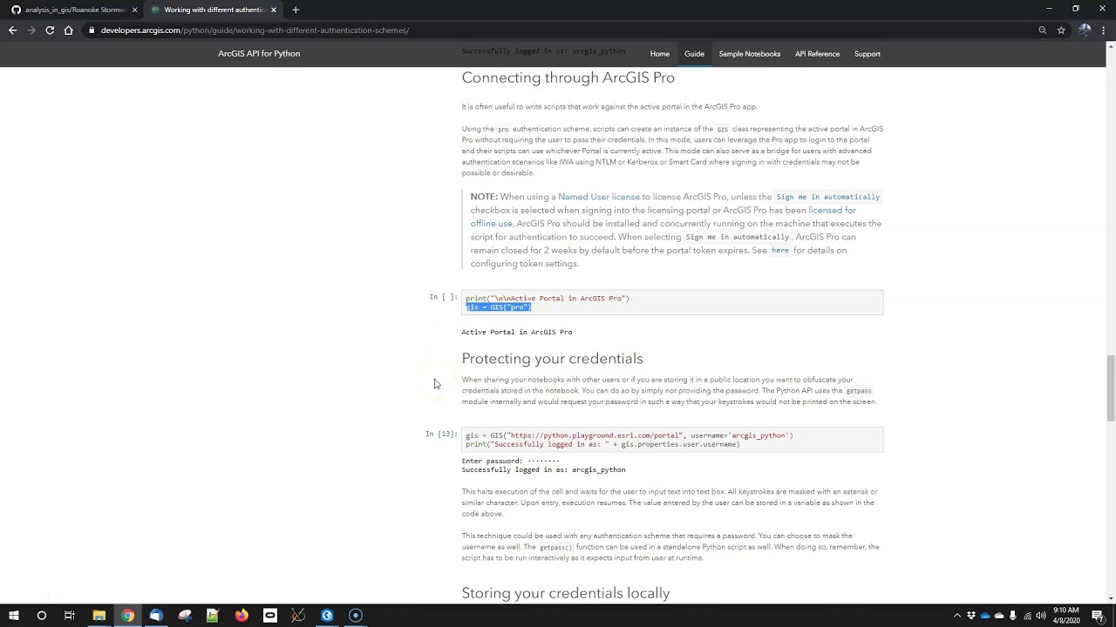Click the blue OneDrive tray icon
The height and width of the screenshot is (627, 1116).
point(985,616)
